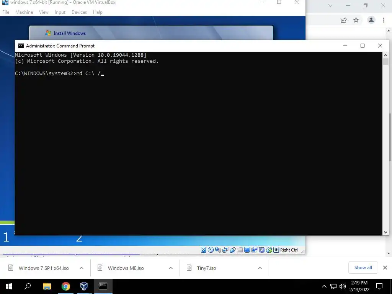Click the VirtualBox window resize grip

[x=303, y=252]
